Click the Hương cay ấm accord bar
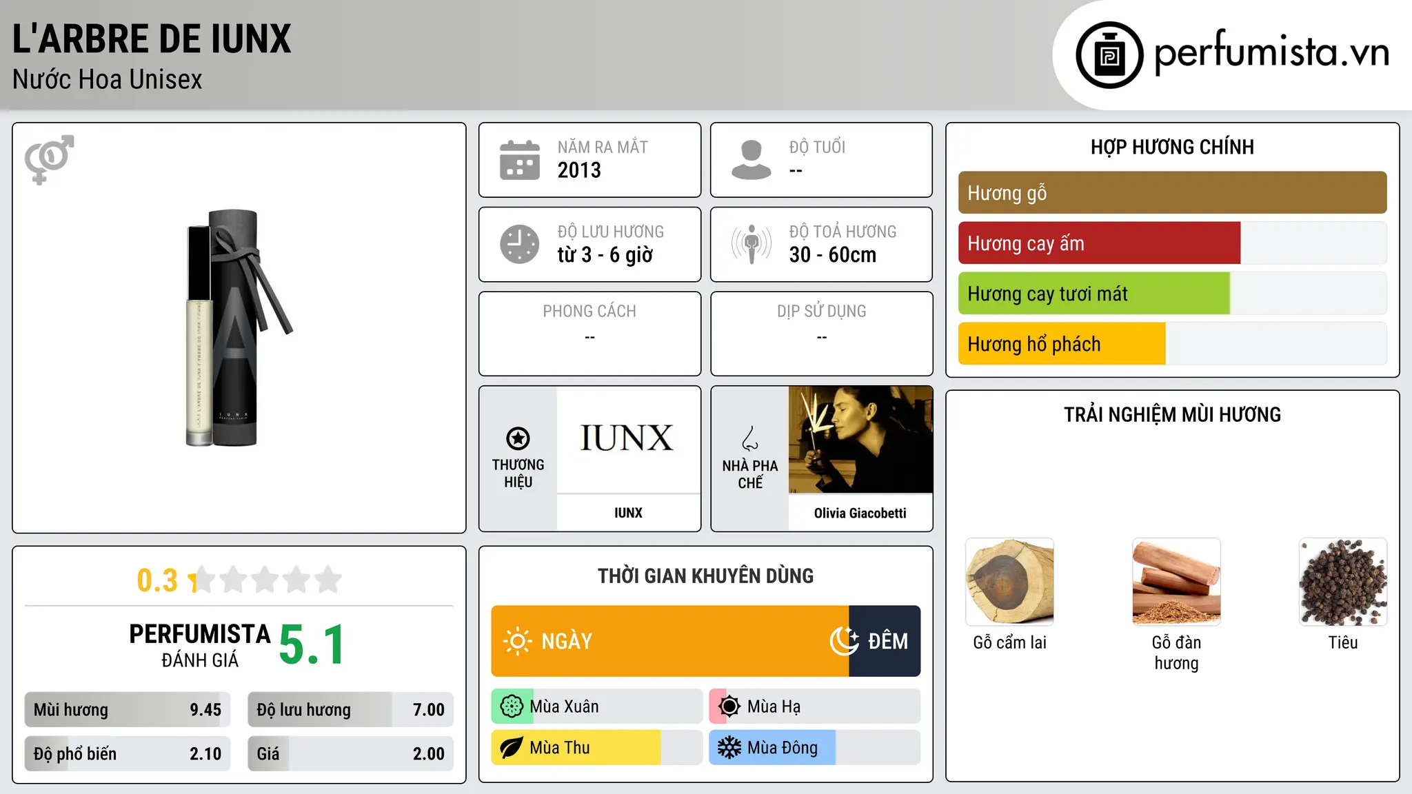The height and width of the screenshot is (794, 1412). coord(1172,243)
